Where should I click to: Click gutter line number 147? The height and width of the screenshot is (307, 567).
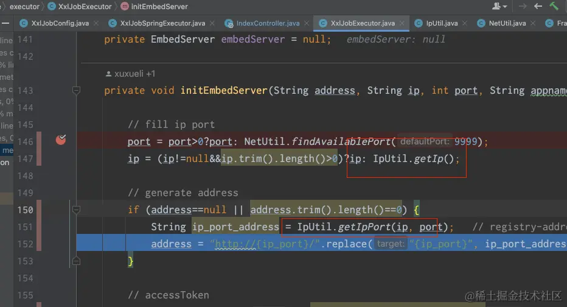click(26, 159)
